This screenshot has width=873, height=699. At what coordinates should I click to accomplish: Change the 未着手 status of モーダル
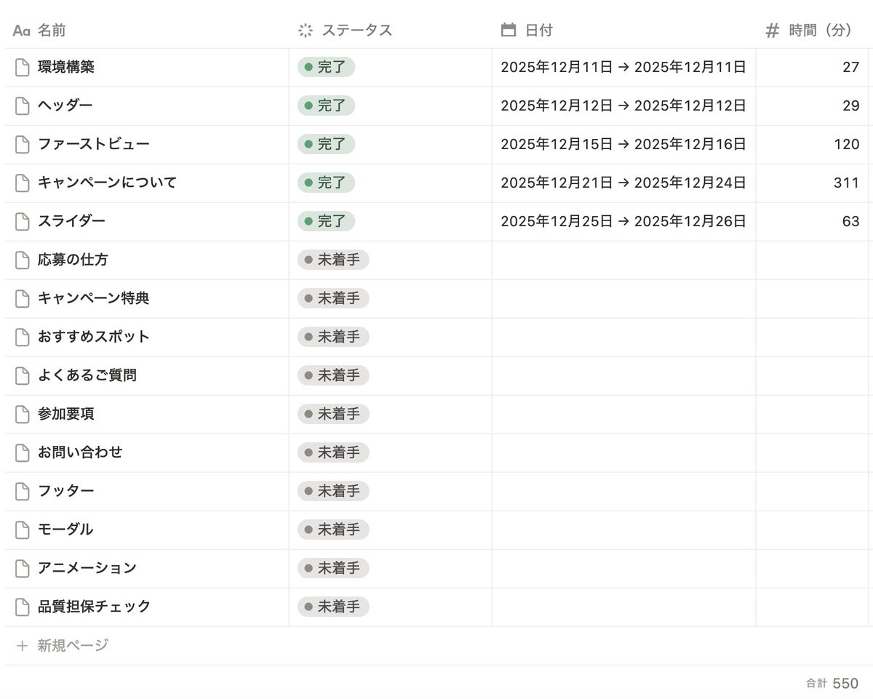click(x=332, y=530)
